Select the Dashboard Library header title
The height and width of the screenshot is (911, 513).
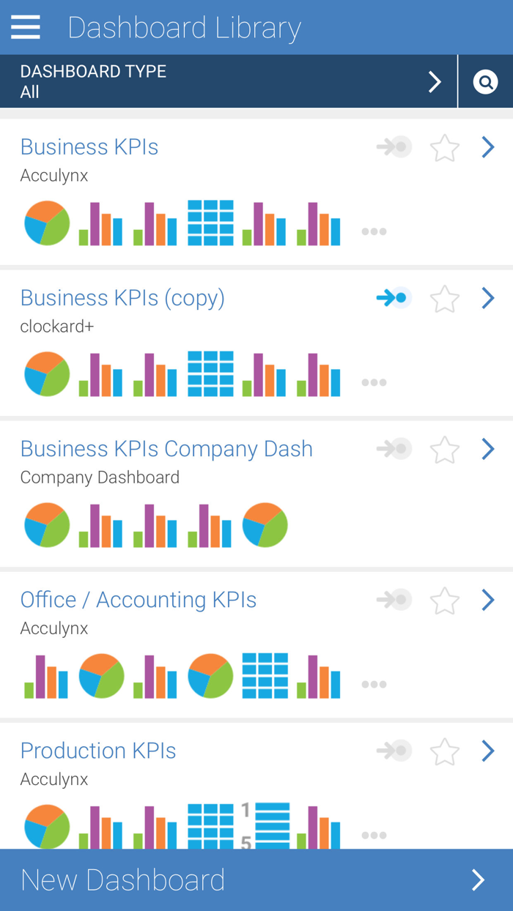point(184,27)
